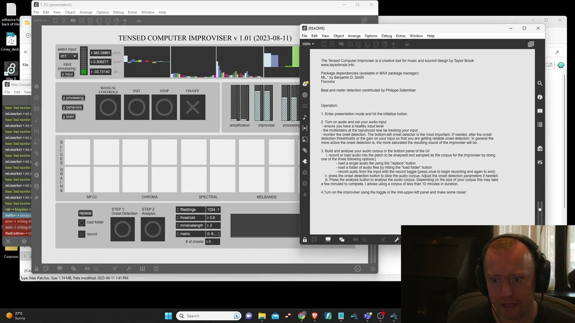This screenshot has height=323, width=575.
Task: Open README zoom 100% dropdown
Action: click(x=308, y=44)
